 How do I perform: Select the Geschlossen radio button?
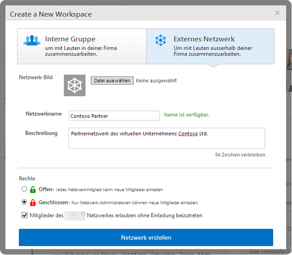24,202
